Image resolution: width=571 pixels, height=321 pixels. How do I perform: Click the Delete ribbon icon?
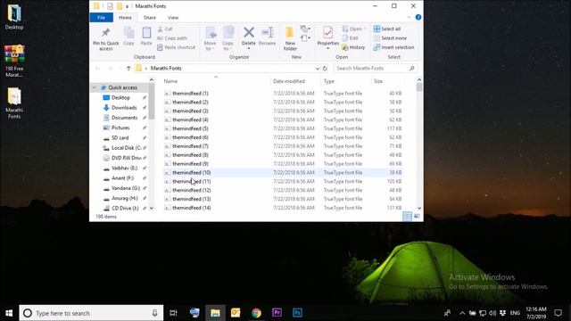(x=249, y=37)
